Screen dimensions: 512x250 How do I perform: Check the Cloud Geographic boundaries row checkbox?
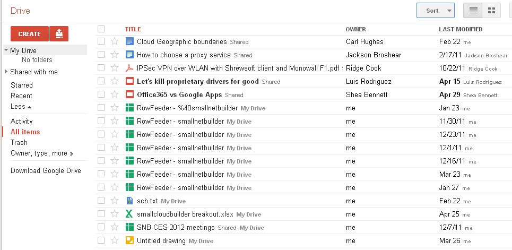click(101, 41)
